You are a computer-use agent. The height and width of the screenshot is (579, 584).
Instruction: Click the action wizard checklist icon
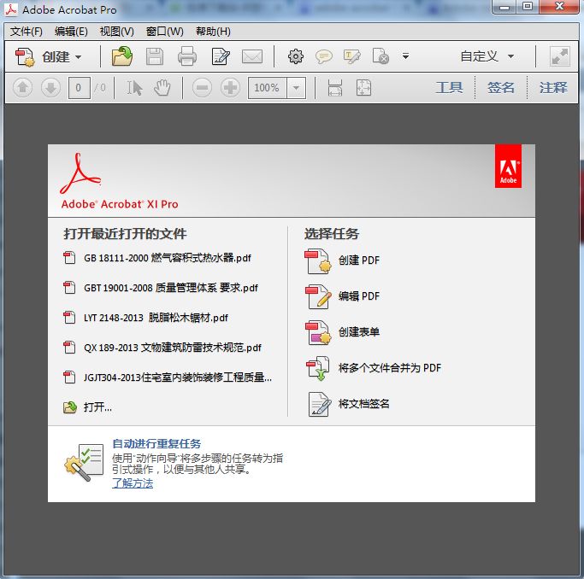point(85,462)
